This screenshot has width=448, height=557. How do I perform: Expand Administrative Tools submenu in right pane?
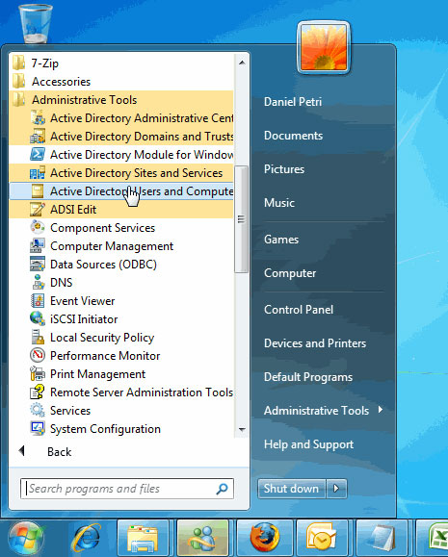[323, 411]
